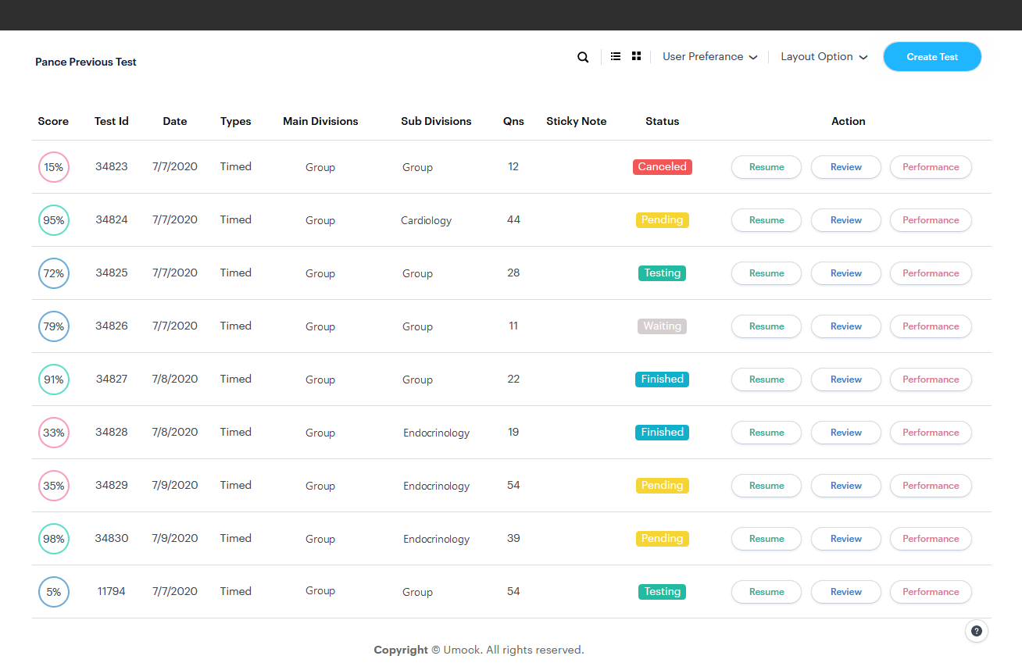1022x670 pixels.
Task: Open Performance for test 34826
Action: tap(931, 326)
